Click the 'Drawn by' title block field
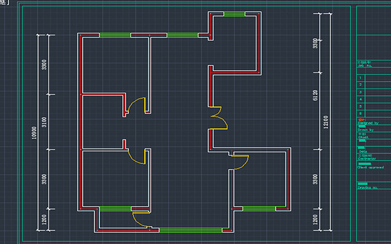 [x=365, y=130]
